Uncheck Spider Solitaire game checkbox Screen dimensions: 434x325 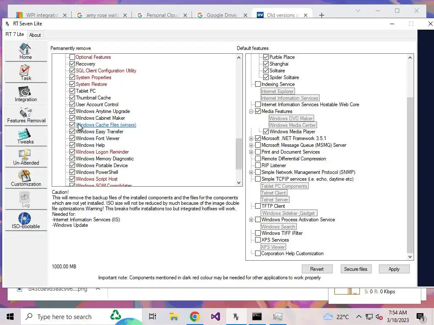[266, 77]
